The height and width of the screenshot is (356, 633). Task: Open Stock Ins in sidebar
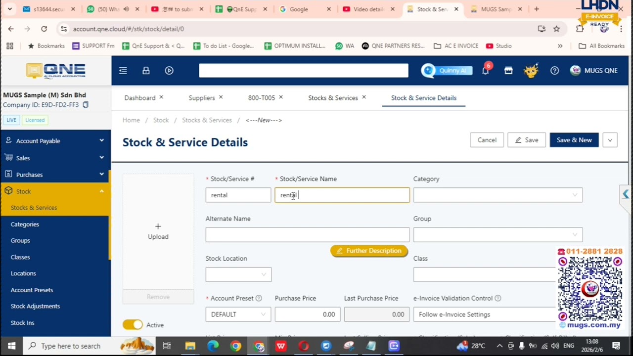coord(22,323)
